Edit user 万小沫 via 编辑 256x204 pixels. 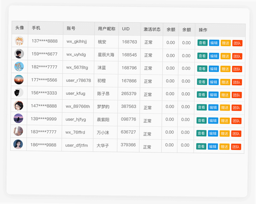click(x=213, y=133)
